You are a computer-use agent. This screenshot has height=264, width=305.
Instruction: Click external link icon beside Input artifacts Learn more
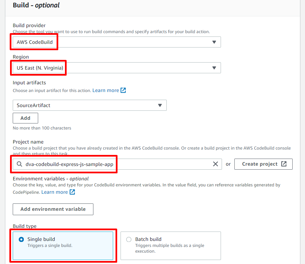pyautogui.click(x=123, y=90)
